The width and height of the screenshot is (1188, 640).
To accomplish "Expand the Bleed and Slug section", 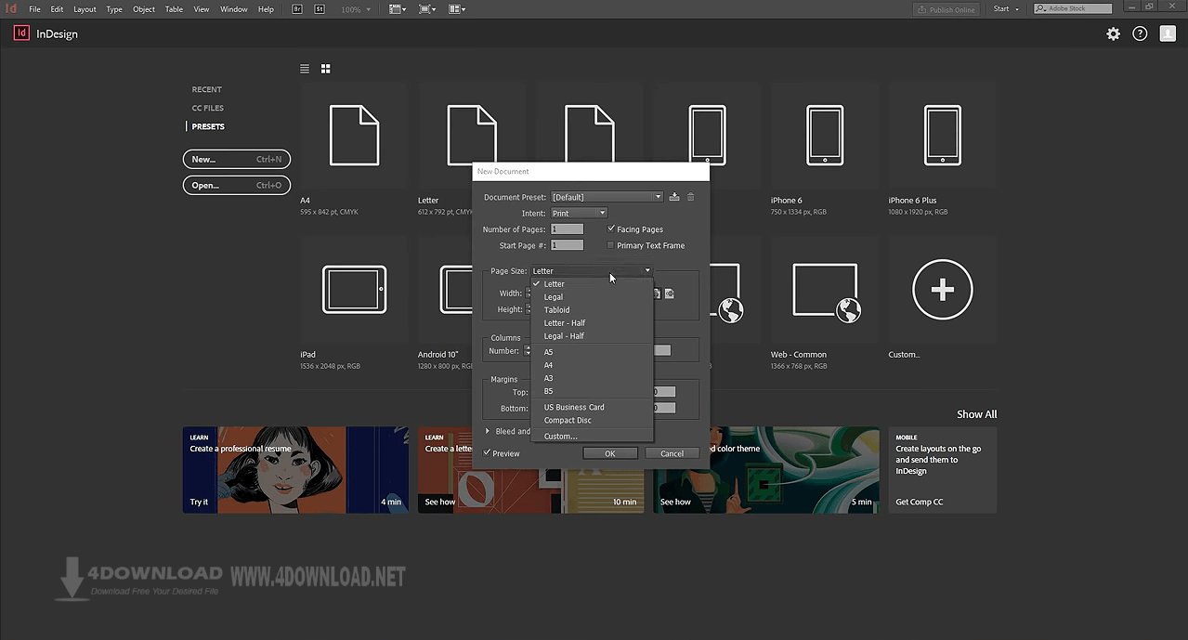I will coord(488,431).
